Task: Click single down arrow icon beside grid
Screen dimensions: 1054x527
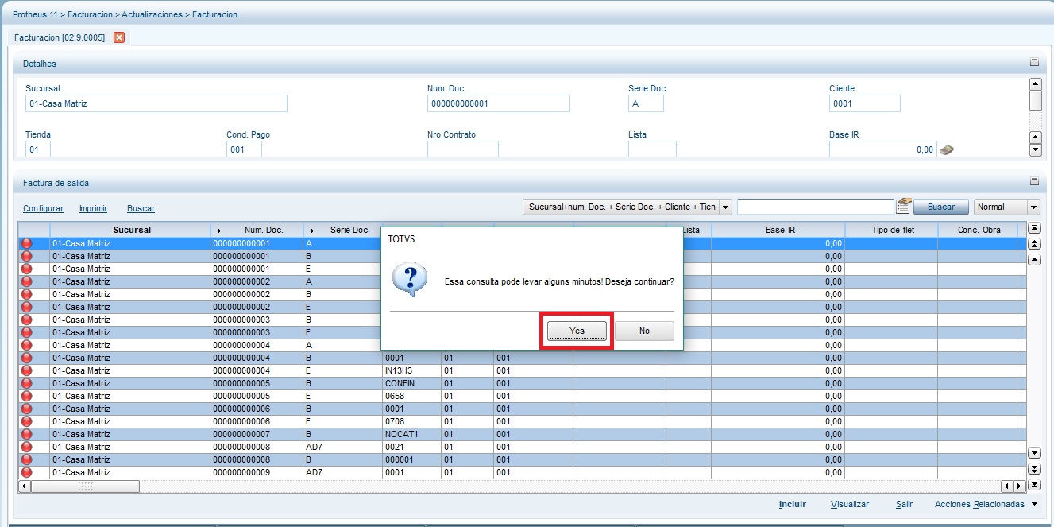Action: coord(1034,453)
